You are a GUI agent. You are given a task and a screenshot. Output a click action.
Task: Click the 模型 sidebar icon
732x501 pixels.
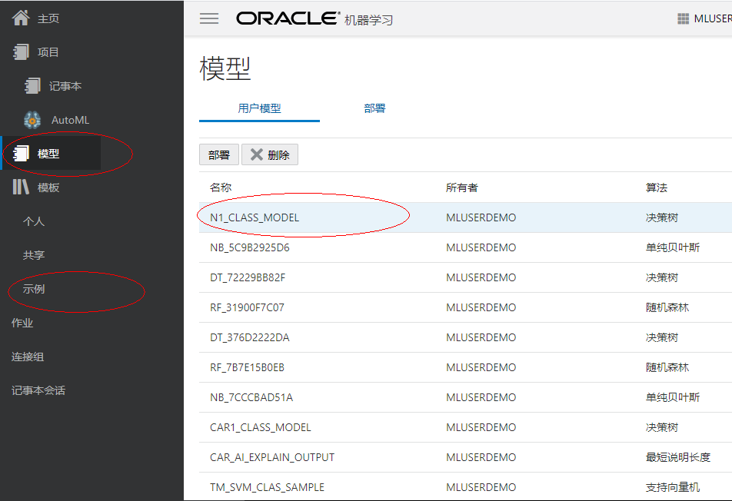(x=21, y=154)
